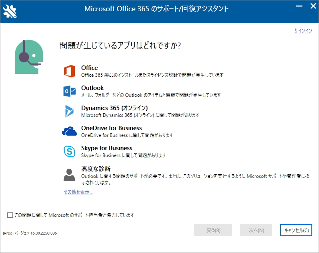Click the Dynamics 365 arrow icon
This screenshot has width=319, height=253.
click(x=70, y=111)
